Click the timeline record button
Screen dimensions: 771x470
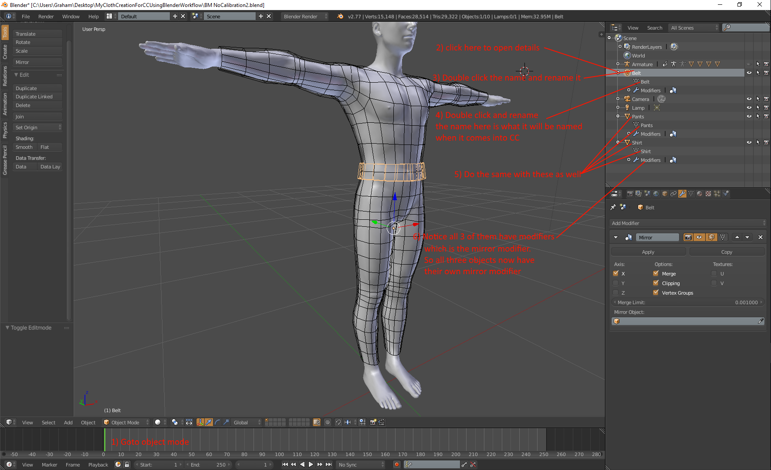397,464
